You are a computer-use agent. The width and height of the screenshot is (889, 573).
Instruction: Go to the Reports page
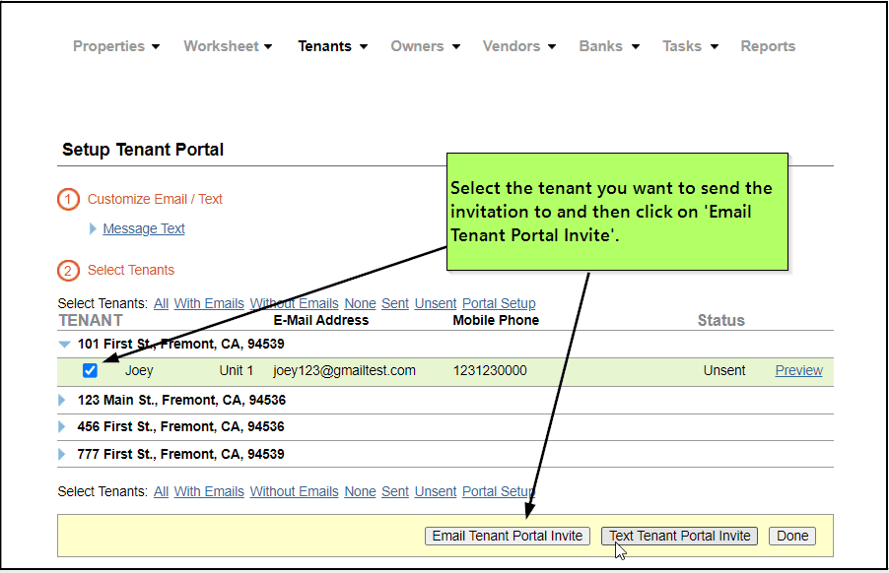pos(768,46)
